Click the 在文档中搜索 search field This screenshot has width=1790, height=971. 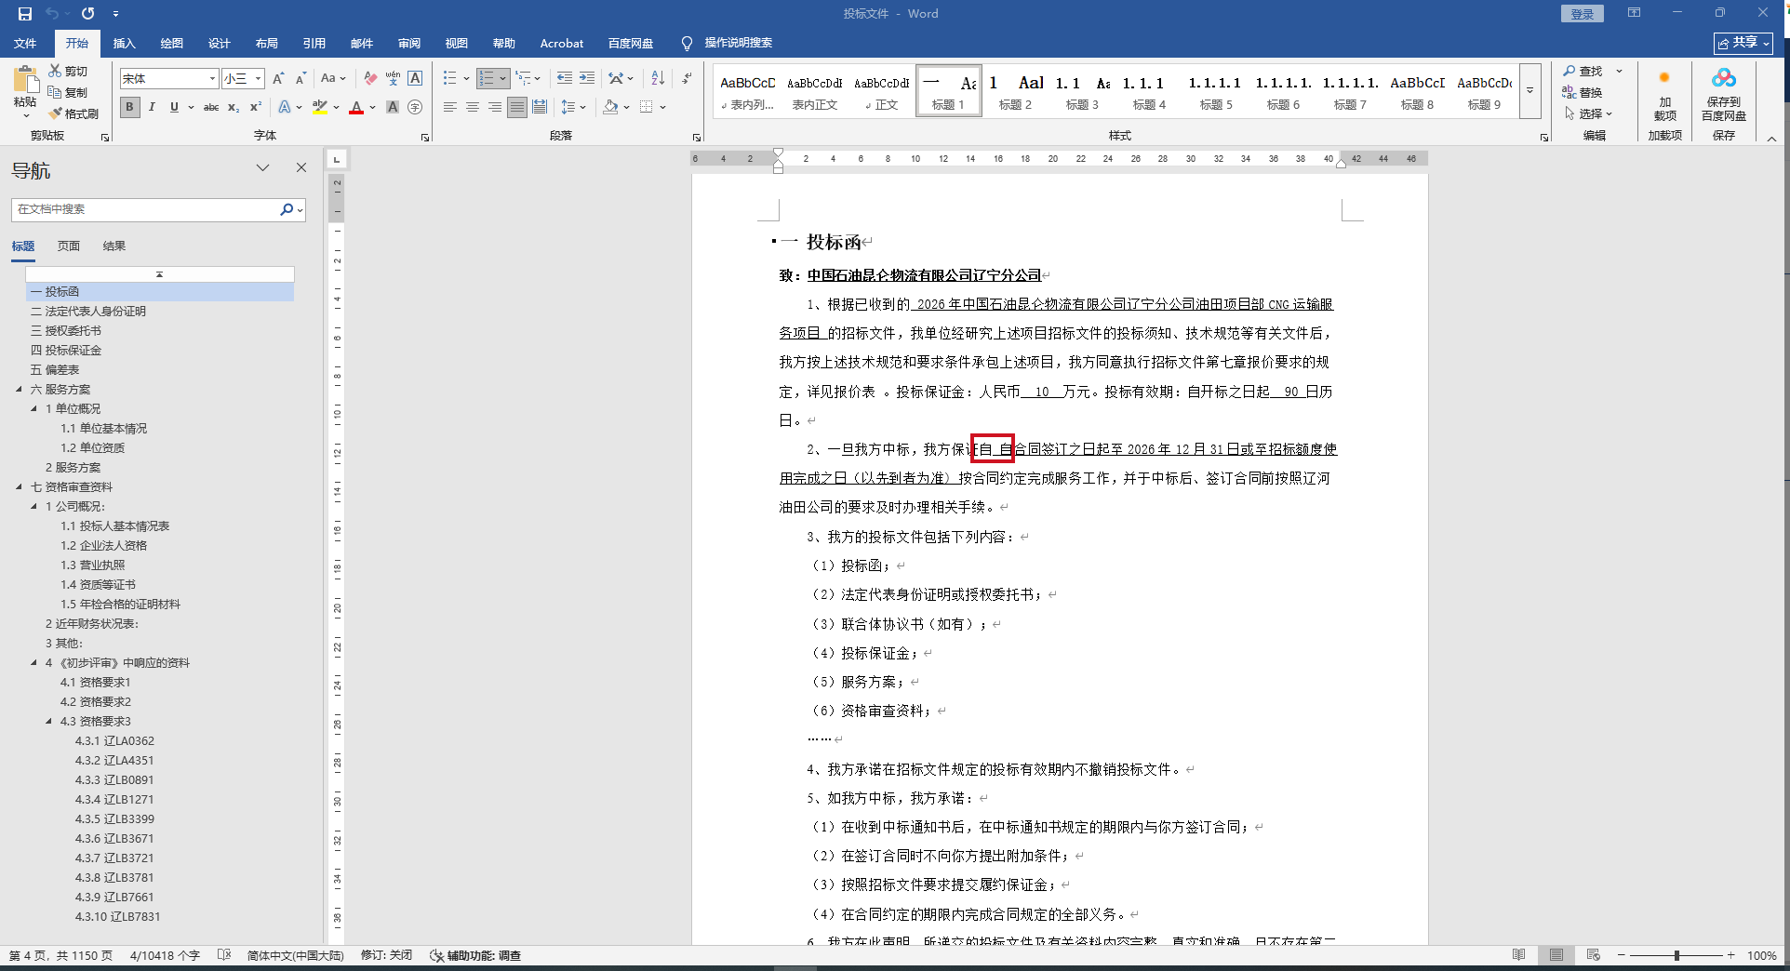point(144,209)
